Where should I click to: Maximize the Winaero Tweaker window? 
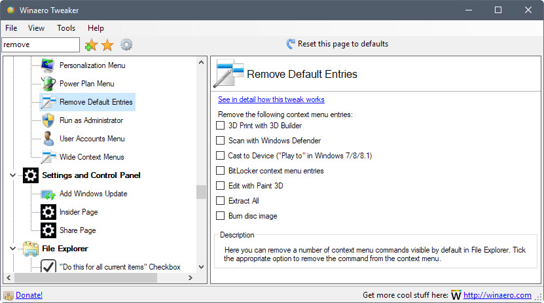[498, 10]
